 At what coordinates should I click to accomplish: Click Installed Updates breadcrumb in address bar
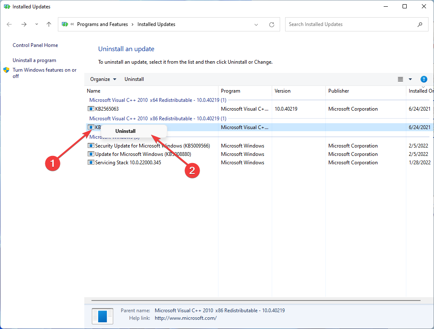[x=156, y=24]
